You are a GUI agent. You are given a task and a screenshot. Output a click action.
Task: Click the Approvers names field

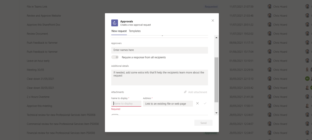[160, 50]
